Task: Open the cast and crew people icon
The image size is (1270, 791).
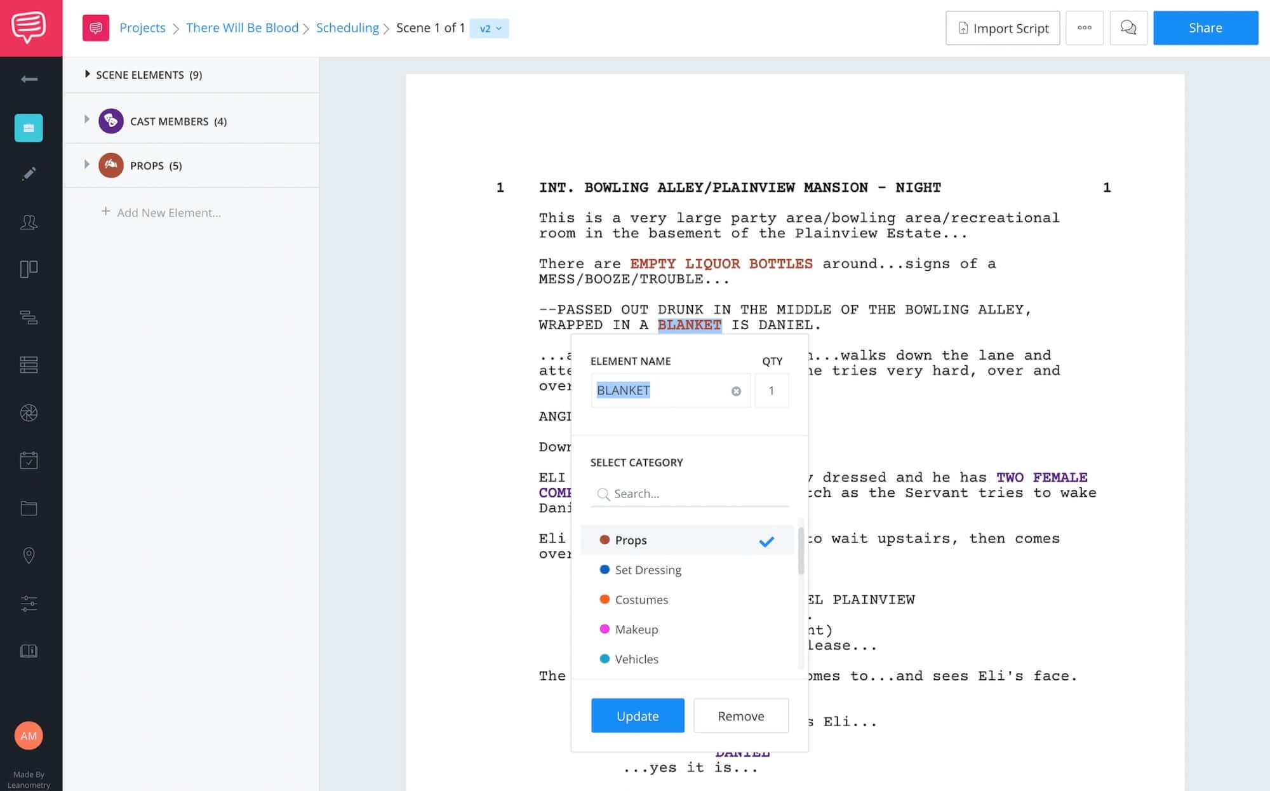Action: (29, 222)
